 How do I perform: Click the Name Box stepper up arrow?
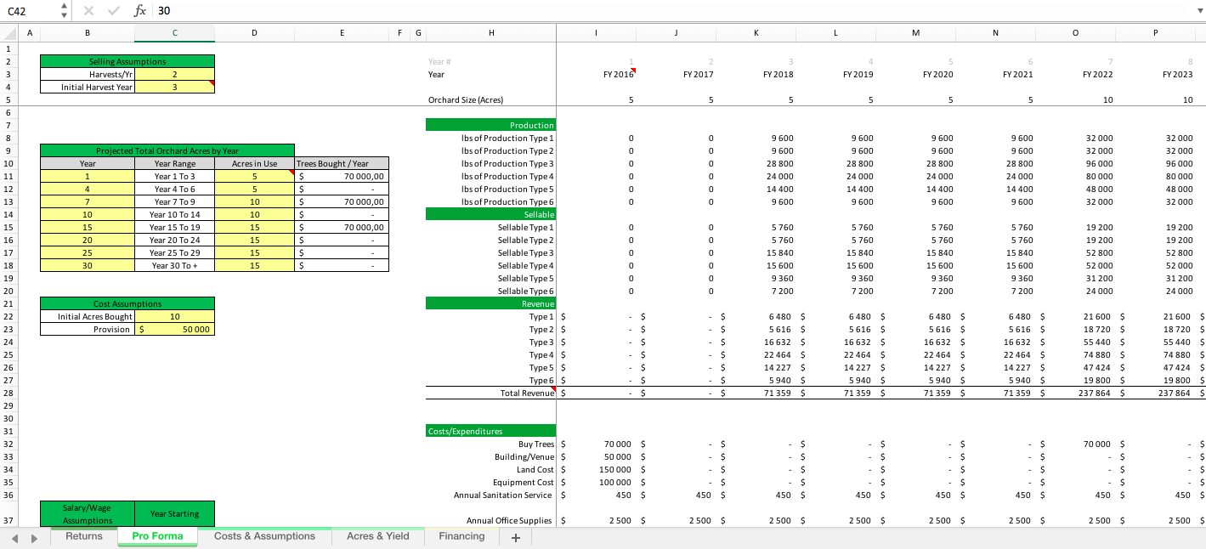[63, 8]
